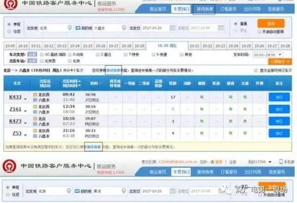Expand Z53 train details arrow
Screen dimensions: 297x203
pyautogui.click(x=25, y=135)
